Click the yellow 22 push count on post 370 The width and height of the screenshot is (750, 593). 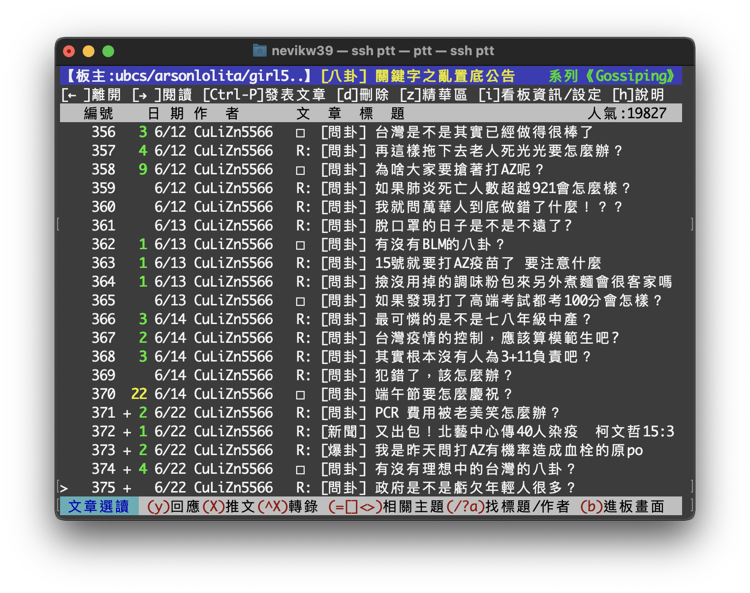[139, 394]
